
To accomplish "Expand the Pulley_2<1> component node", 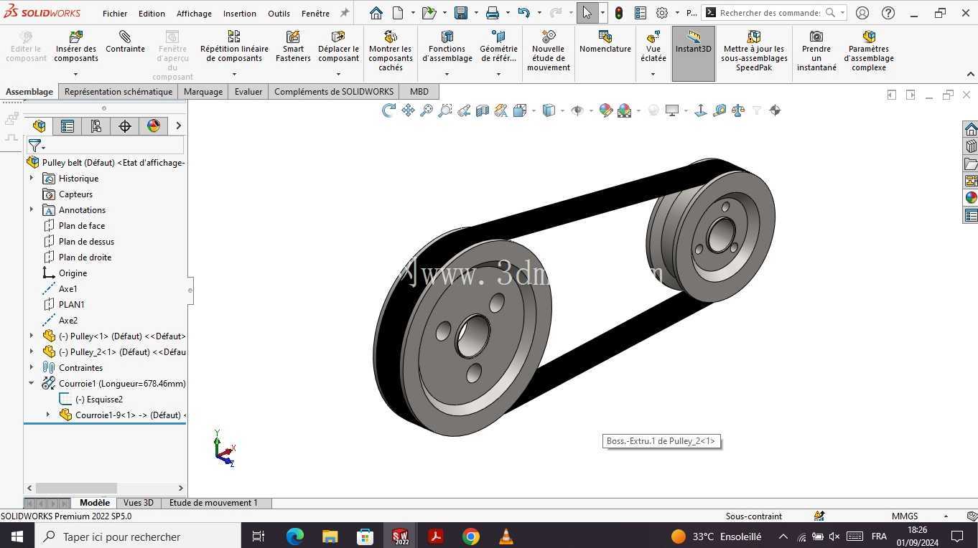I will click(x=32, y=351).
